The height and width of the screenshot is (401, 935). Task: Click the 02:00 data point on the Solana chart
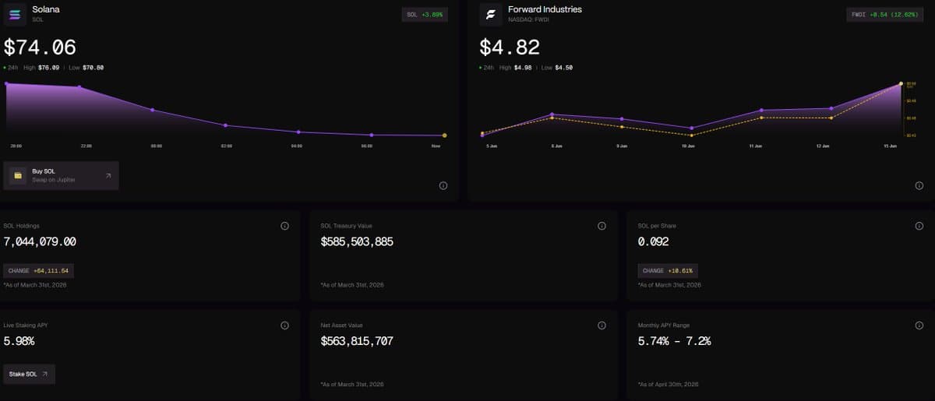[225, 125]
